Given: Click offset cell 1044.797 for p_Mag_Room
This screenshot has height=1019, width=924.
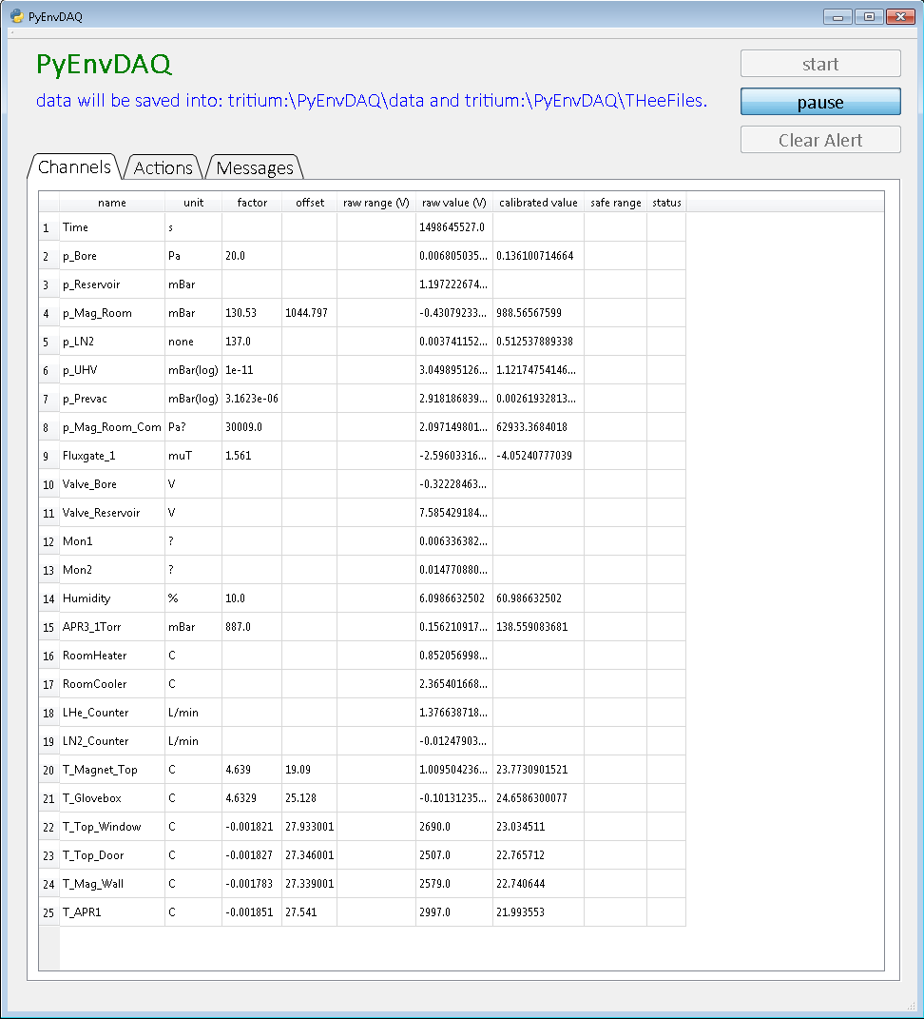Looking at the screenshot, I should (310, 313).
